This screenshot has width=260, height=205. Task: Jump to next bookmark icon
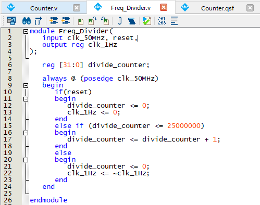(93, 21)
